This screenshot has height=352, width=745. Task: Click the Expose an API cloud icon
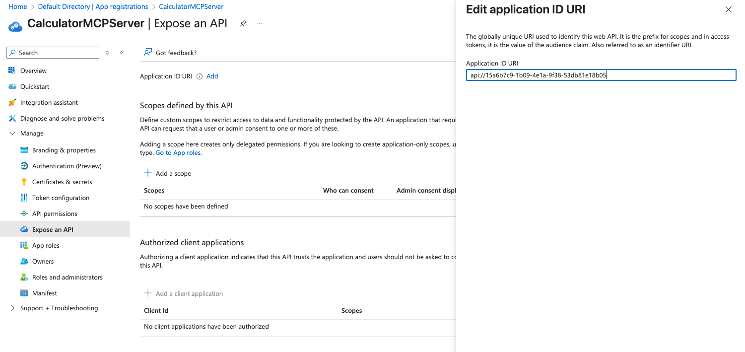[x=24, y=229]
